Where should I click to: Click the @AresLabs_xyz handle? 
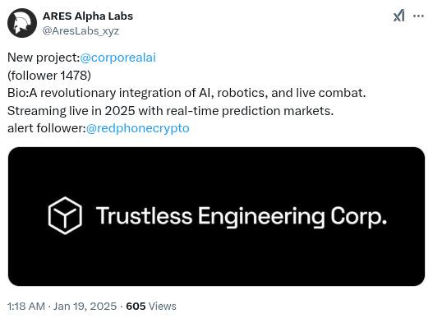(81, 30)
